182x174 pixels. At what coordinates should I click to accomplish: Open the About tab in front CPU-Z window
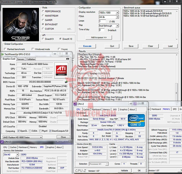[x=132, y=110]
